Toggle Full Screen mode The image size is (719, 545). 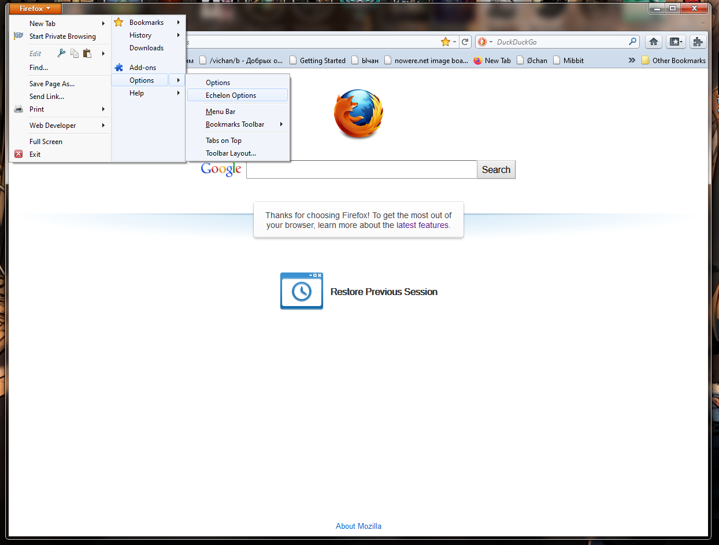(x=61, y=142)
